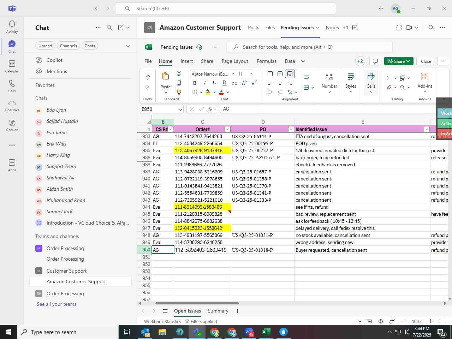The image size is (452, 339).
Task: Switch to the Summary sheet tab
Action: coord(218,311)
